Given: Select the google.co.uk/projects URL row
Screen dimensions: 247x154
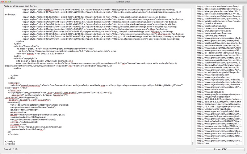Looking at the screenshot, I should click(219, 94).
